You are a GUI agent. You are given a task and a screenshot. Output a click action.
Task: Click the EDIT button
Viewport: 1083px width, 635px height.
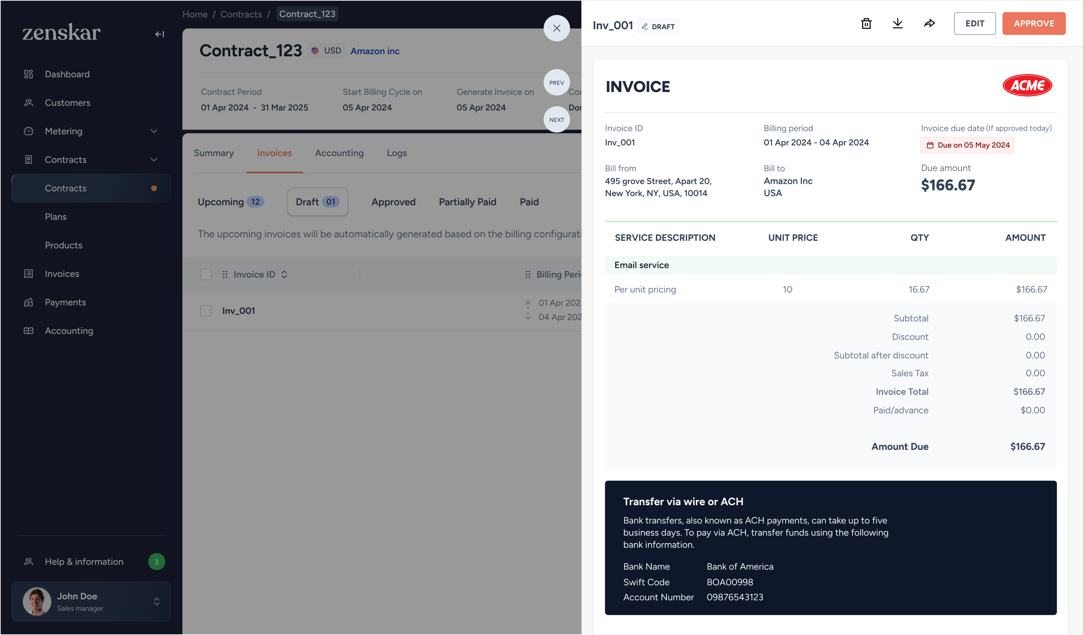[x=974, y=23]
